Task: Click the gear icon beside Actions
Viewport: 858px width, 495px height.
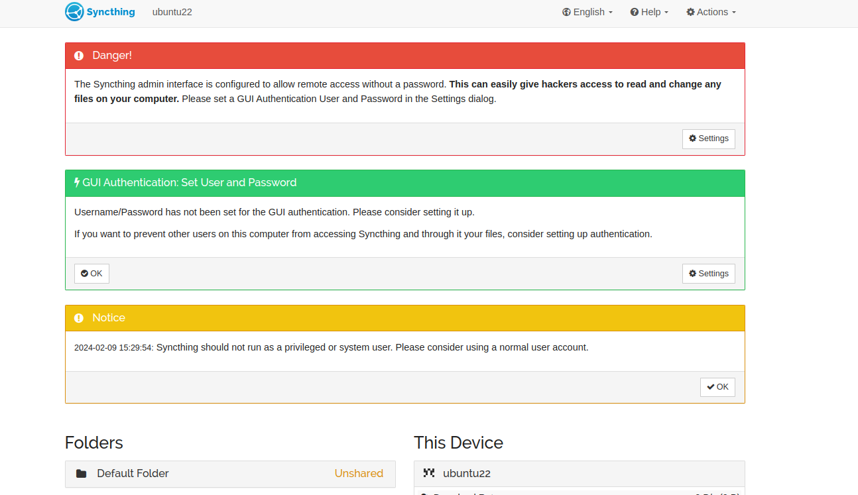Action: point(690,12)
